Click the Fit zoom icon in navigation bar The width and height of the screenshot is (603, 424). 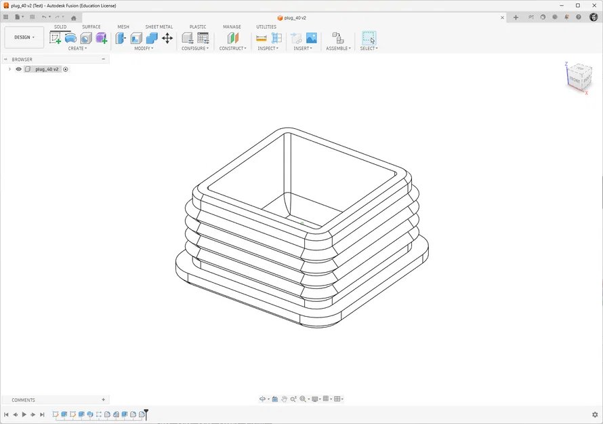coord(303,399)
